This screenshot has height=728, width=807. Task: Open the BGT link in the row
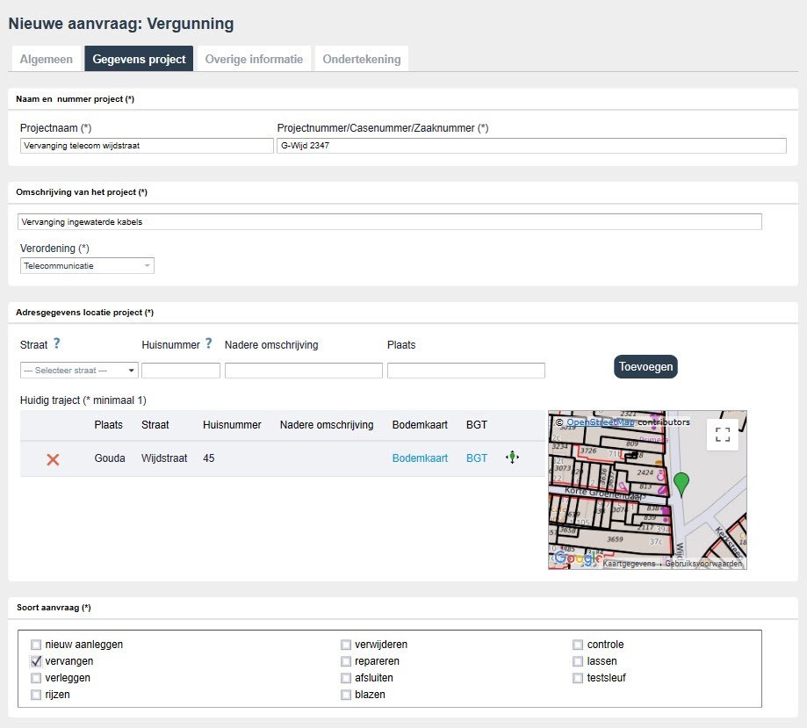pos(476,458)
